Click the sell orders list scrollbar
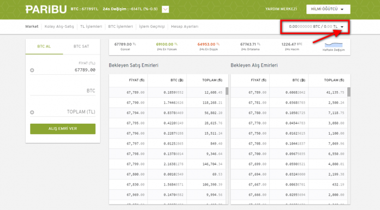 pos(227,91)
